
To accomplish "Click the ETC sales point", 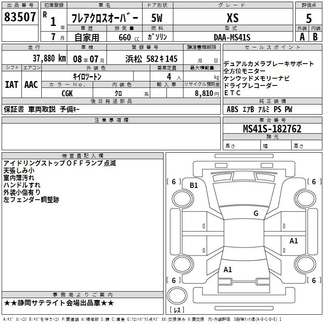I will coord(232,93).
